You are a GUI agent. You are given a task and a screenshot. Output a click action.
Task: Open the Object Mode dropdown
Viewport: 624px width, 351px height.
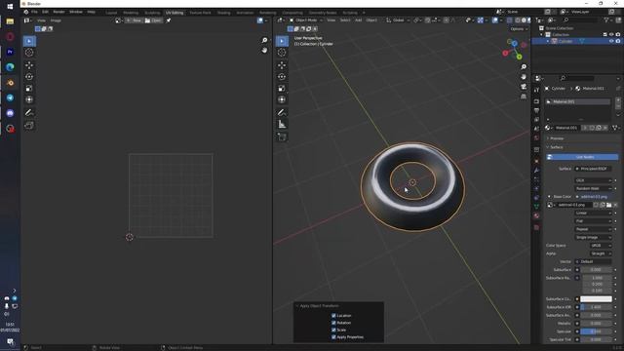tap(306, 20)
